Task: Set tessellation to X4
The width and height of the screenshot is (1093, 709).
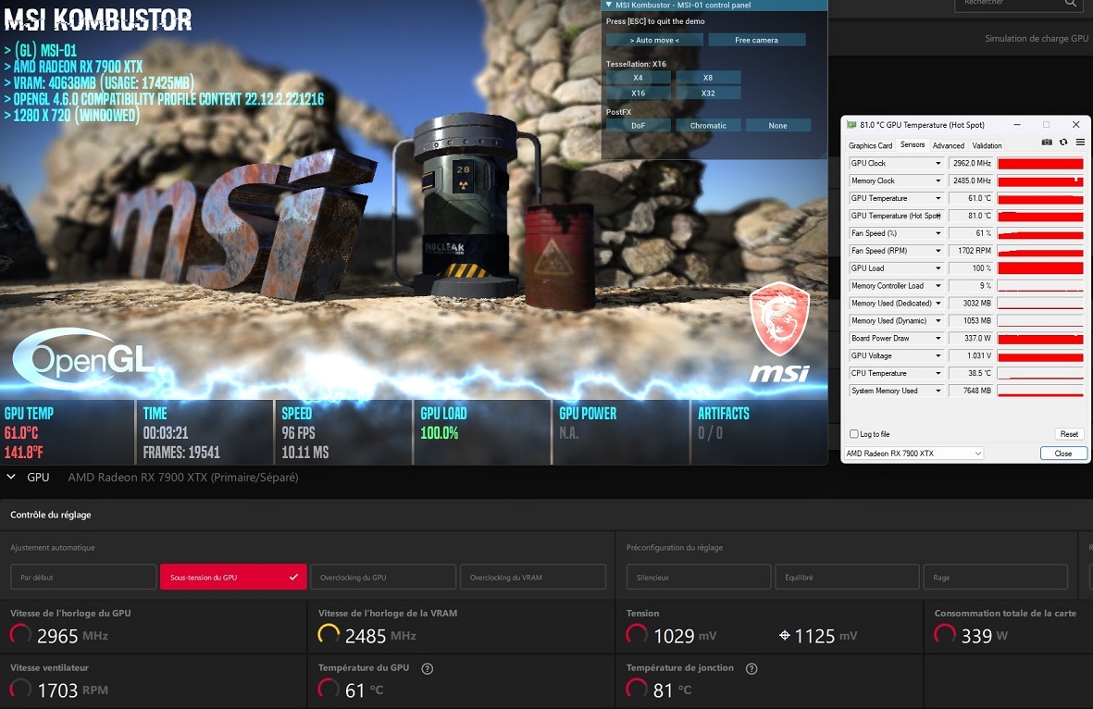Action: (638, 78)
